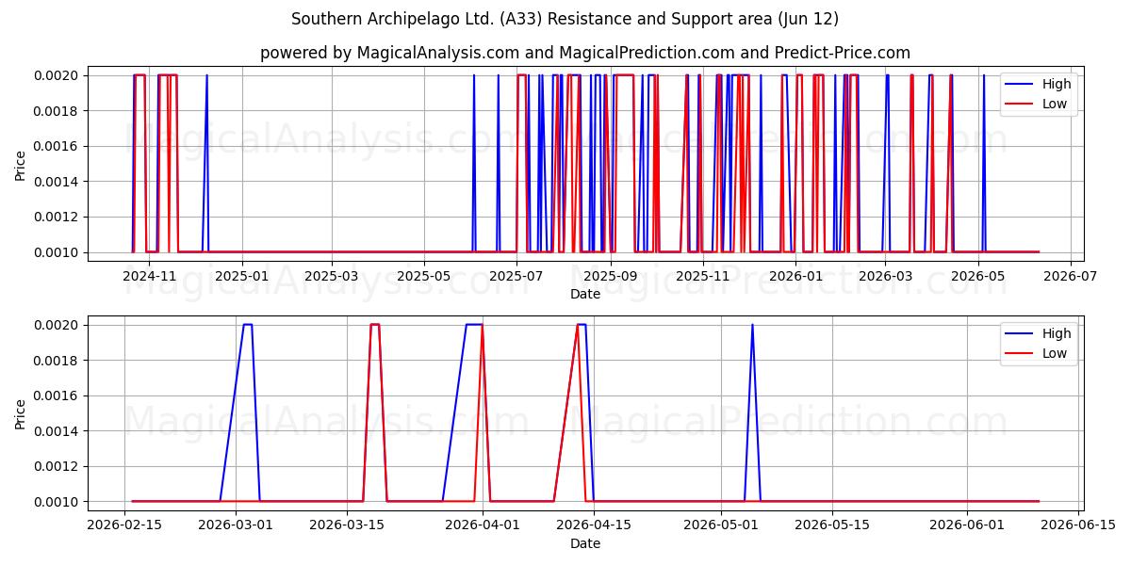Click the '0.0020' y-tick of upper chart
Screen dimensions: 1131x565
point(58,75)
